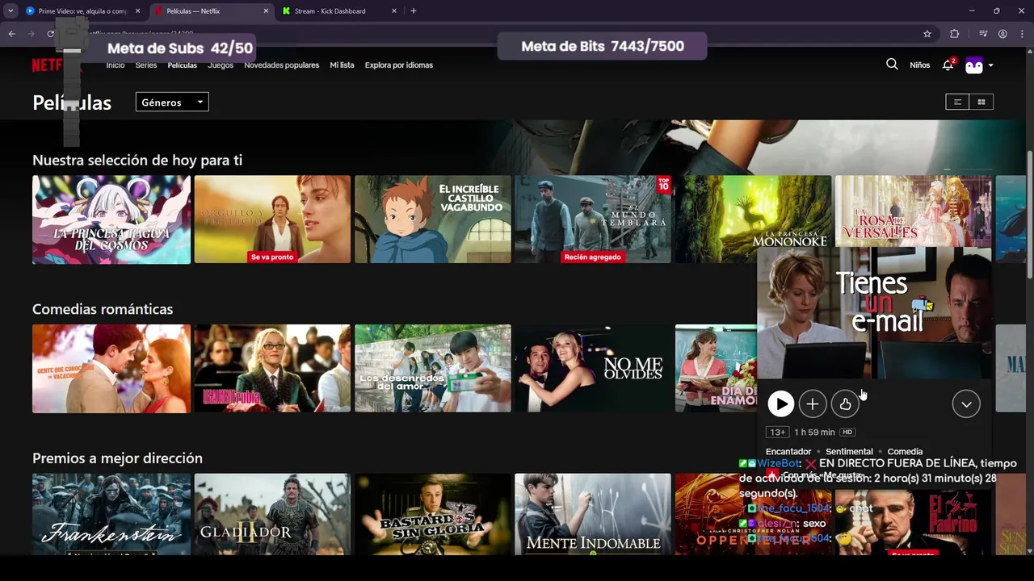Open the Series menu item
Image resolution: width=1034 pixels, height=581 pixels.
click(146, 65)
